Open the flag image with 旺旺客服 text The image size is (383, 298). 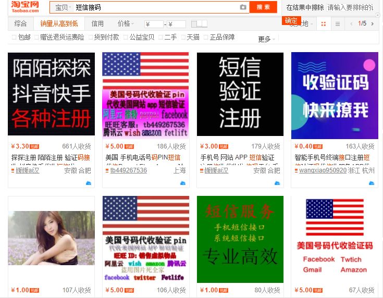point(146,95)
